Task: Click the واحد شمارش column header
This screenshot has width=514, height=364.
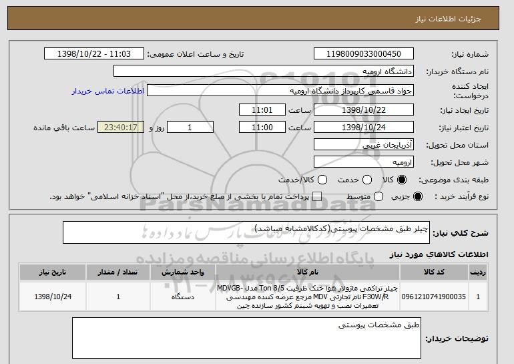Action: (x=183, y=272)
